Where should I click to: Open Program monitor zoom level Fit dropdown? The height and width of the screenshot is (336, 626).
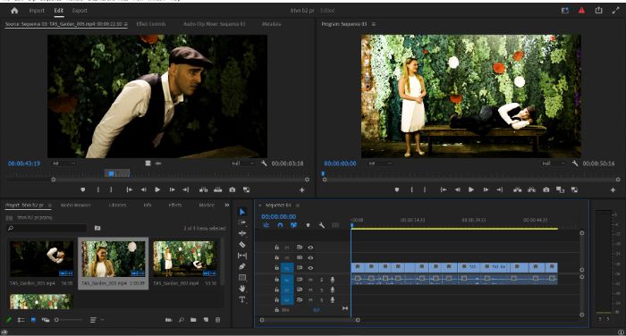coord(380,164)
